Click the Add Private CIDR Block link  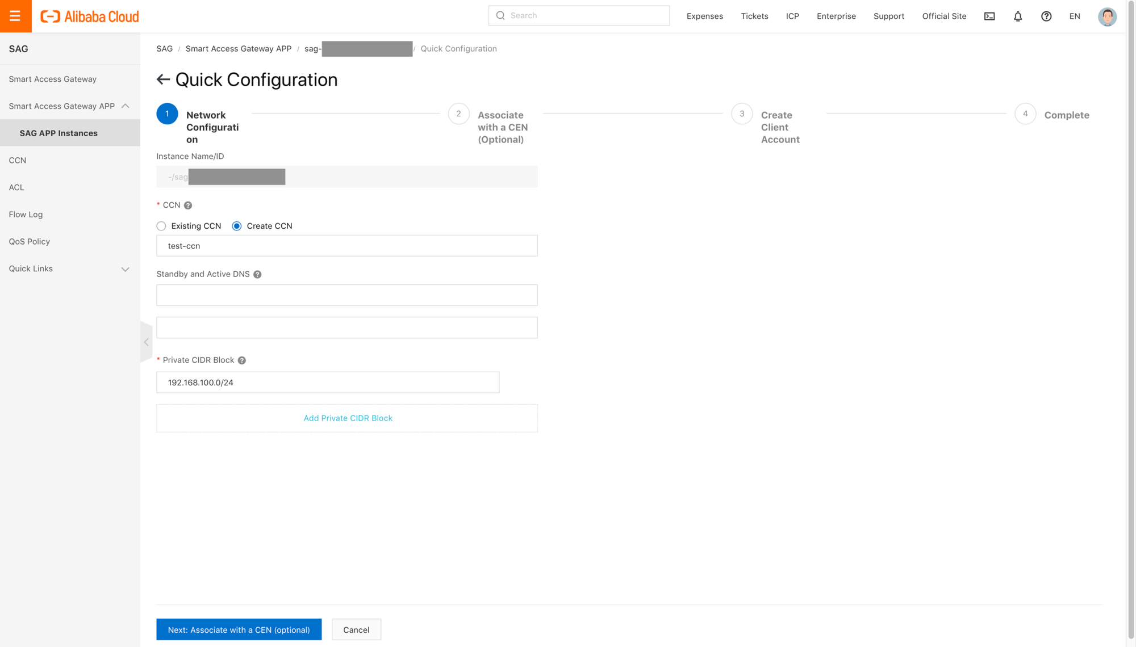(348, 418)
